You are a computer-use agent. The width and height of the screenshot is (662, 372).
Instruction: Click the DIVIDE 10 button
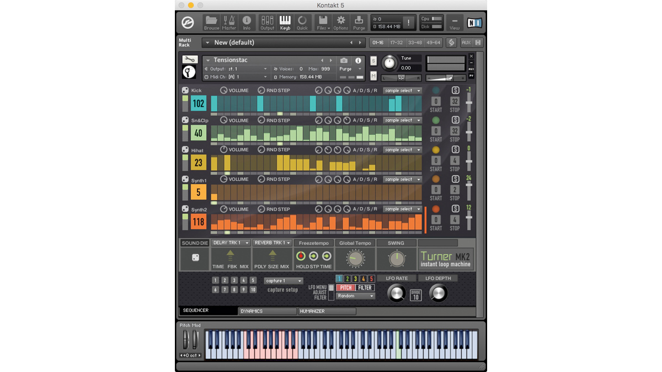point(416,295)
